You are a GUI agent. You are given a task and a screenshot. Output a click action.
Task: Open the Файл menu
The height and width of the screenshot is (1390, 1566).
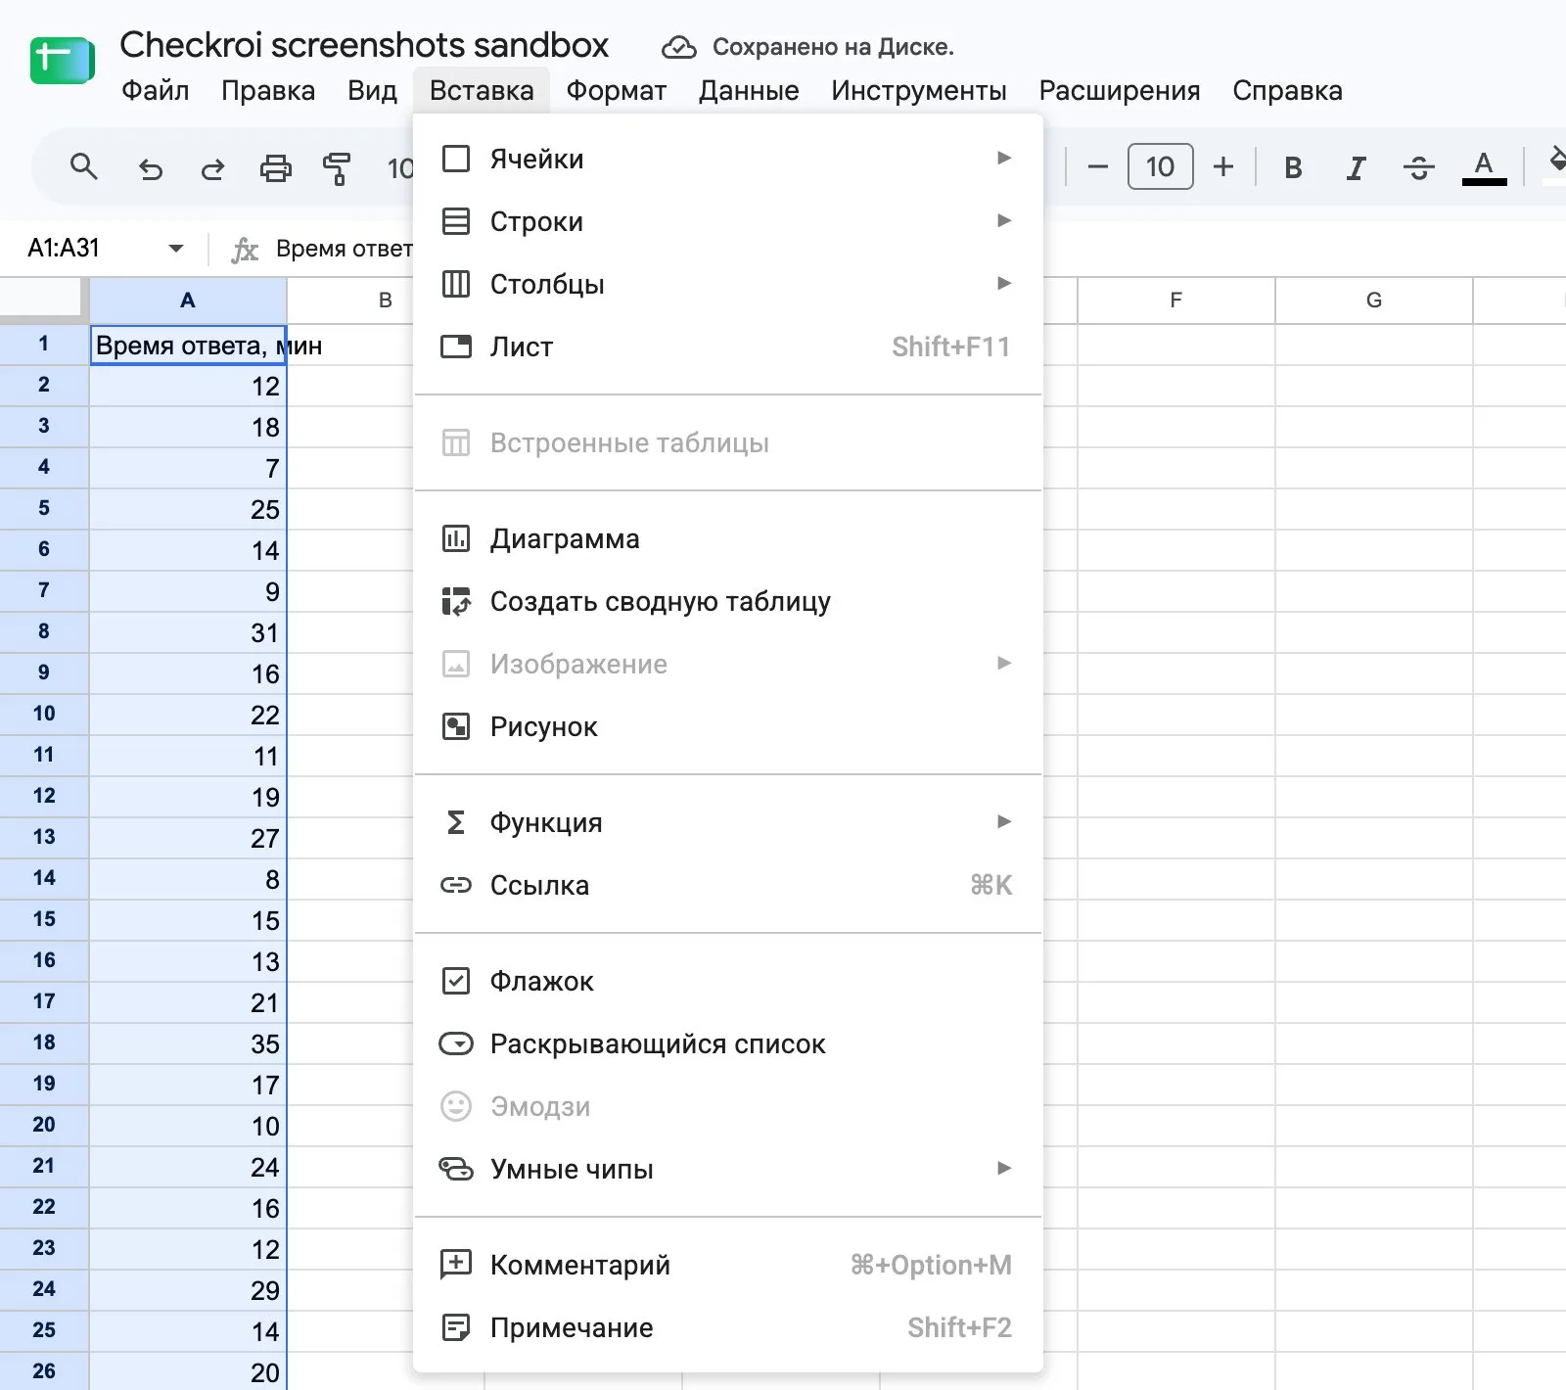pos(155,91)
